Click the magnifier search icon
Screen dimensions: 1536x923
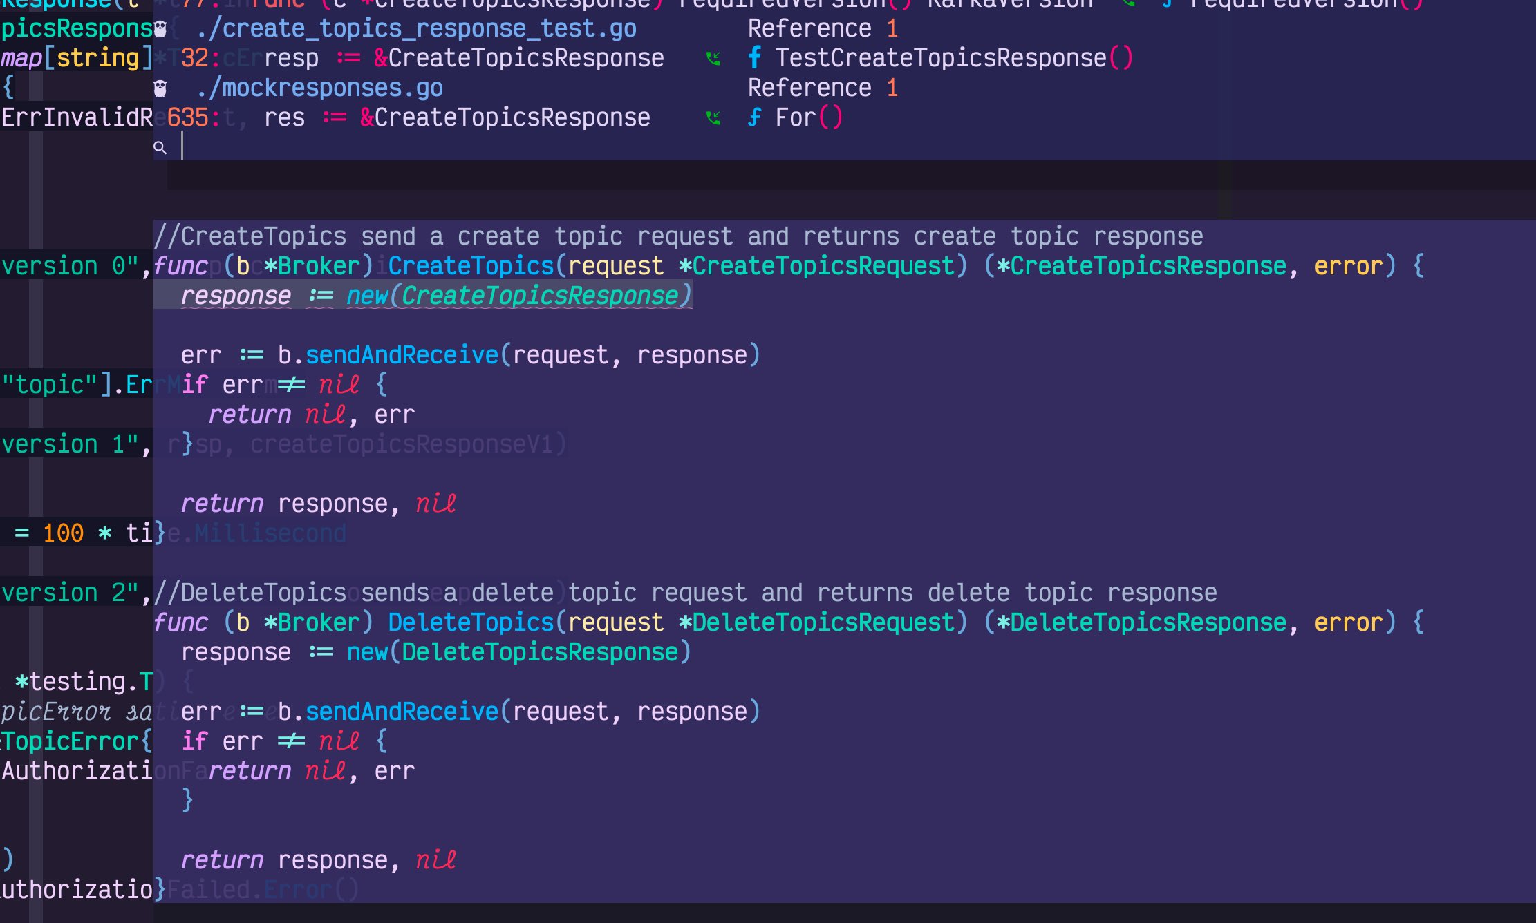[x=160, y=147]
